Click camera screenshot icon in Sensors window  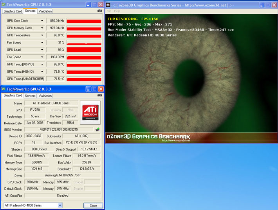click(x=99, y=11)
